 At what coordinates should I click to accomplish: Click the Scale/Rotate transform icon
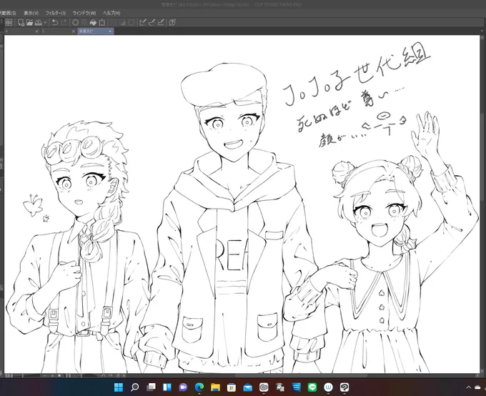pos(102,22)
